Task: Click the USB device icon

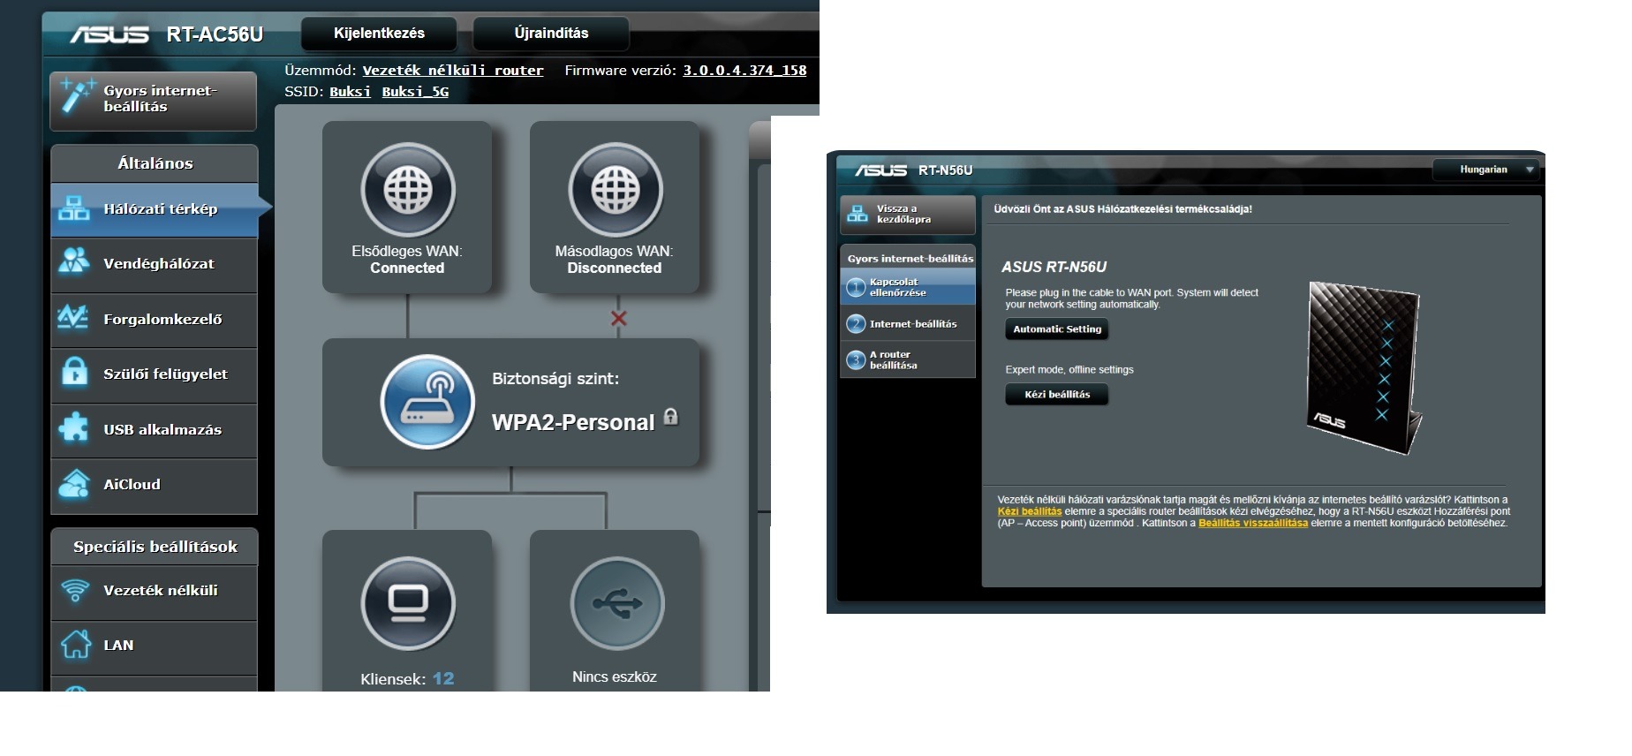Action: click(616, 604)
